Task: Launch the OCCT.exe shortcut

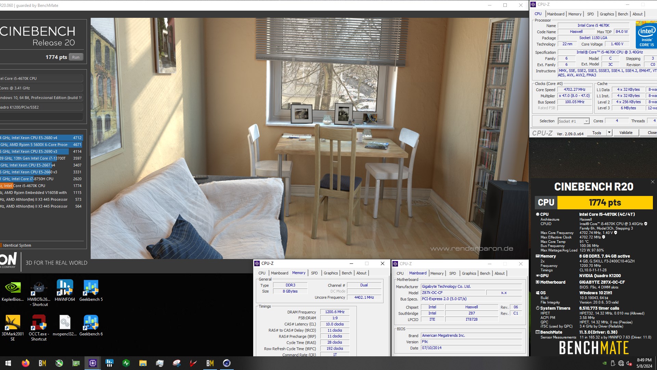Action: pyautogui.click(x=39, y=328)
